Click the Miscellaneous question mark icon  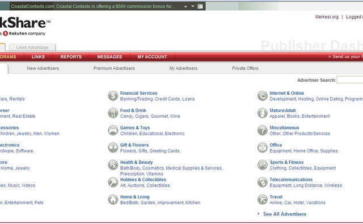[x=263, y=130]
